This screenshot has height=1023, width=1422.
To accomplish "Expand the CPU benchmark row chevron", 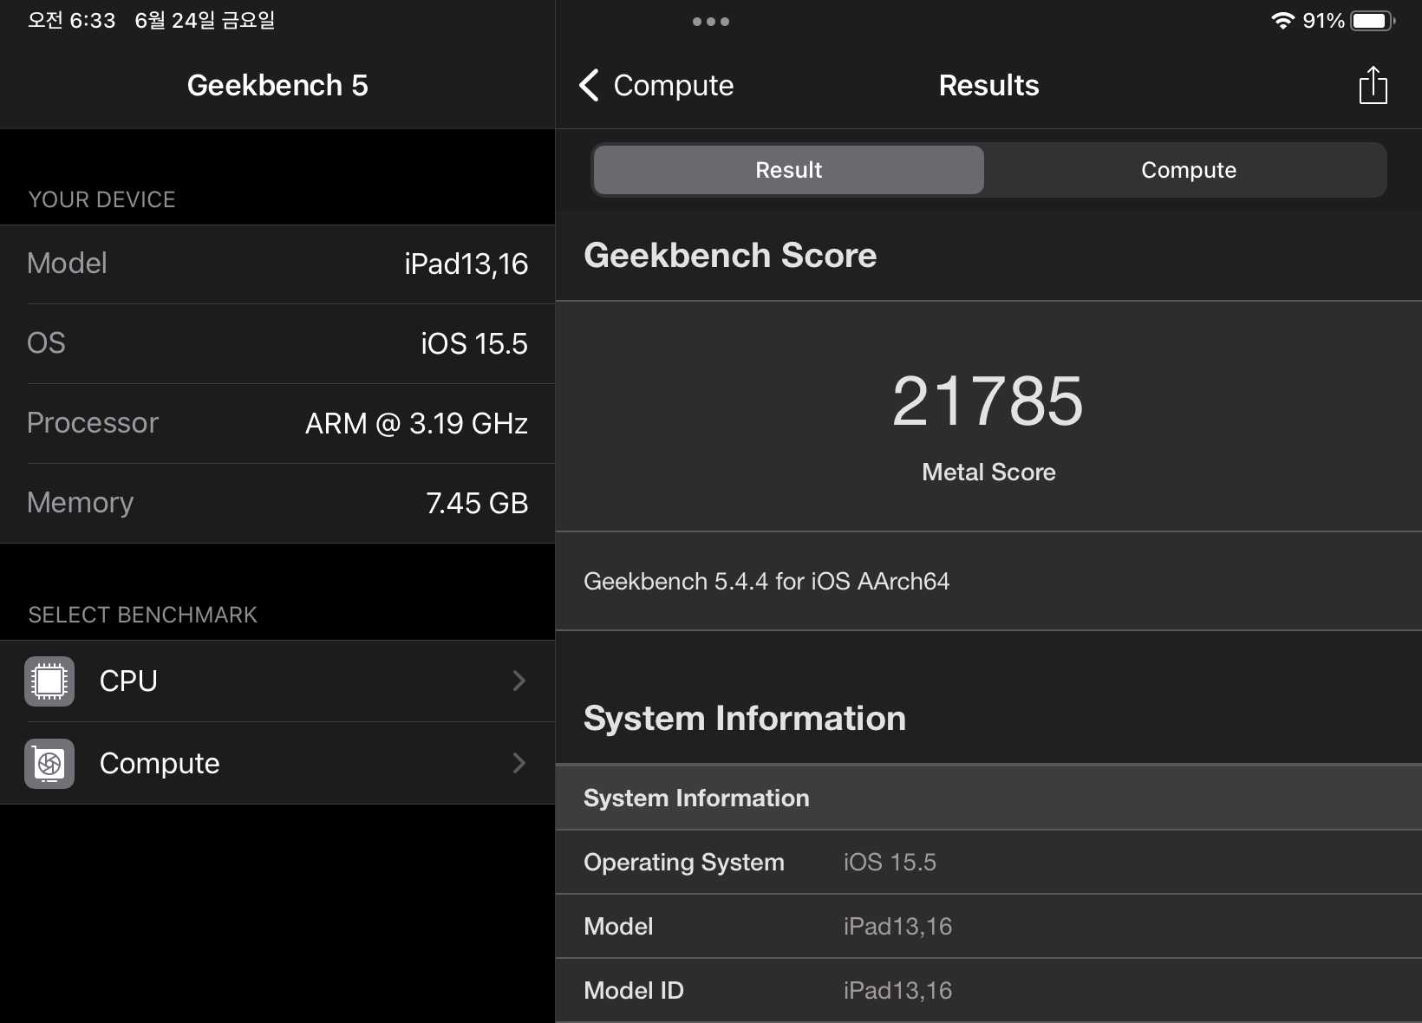I will click(519, 681).
